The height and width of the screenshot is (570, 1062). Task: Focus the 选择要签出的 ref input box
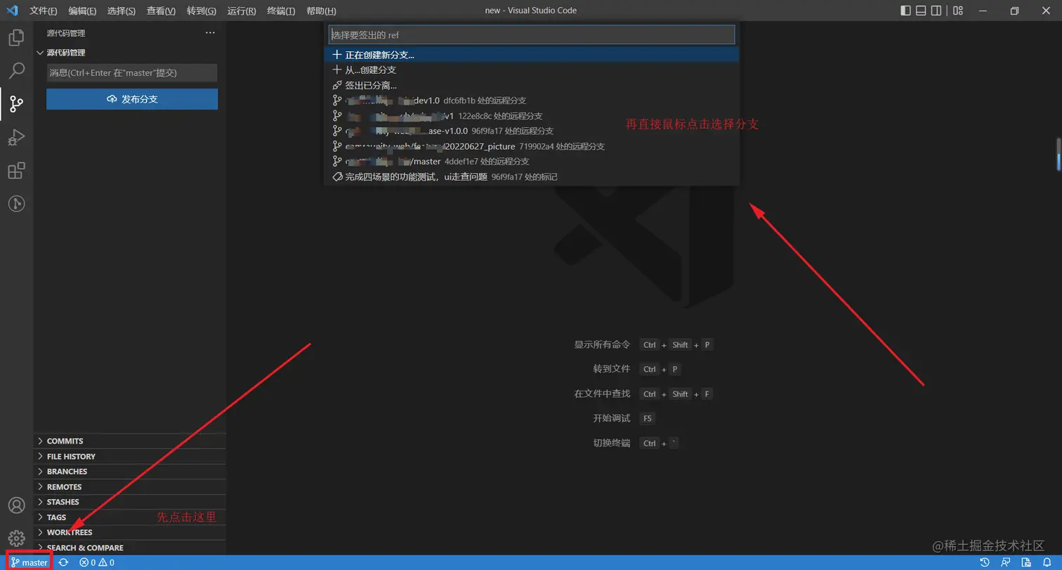pos(532,34)
